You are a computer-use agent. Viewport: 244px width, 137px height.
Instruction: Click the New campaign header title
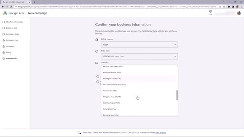point(37,13)
